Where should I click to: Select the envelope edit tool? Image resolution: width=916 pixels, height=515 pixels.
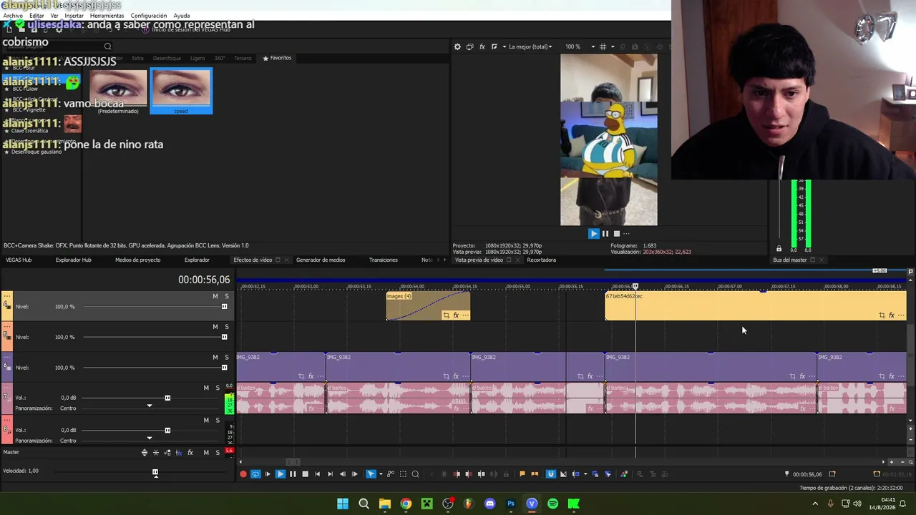[x=391, y=474]
